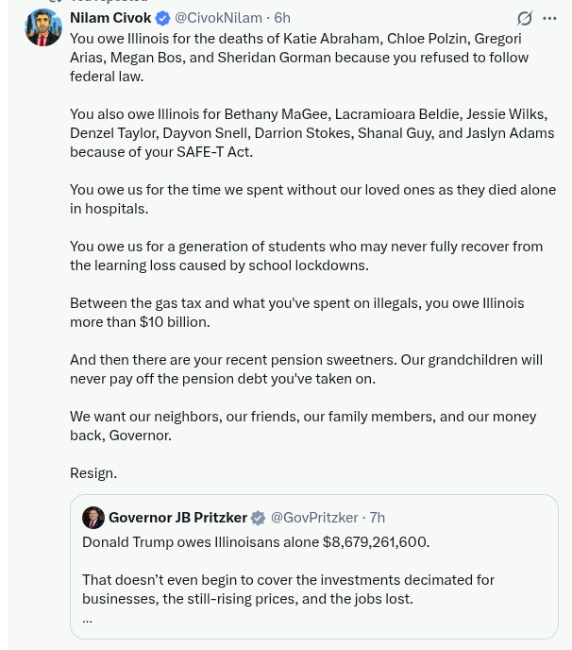Image resolution: width=572 pixels, height=650 pixels.
Task: Click the Grok icon on the tweet header
Action: click(x=525, y=18)
